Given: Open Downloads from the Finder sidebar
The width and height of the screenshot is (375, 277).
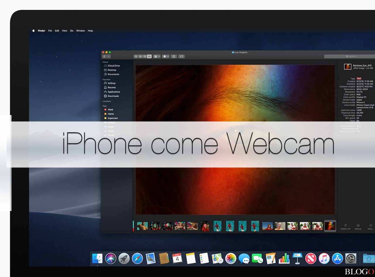Looking at the screenshot, I should (x=111, y=96).
